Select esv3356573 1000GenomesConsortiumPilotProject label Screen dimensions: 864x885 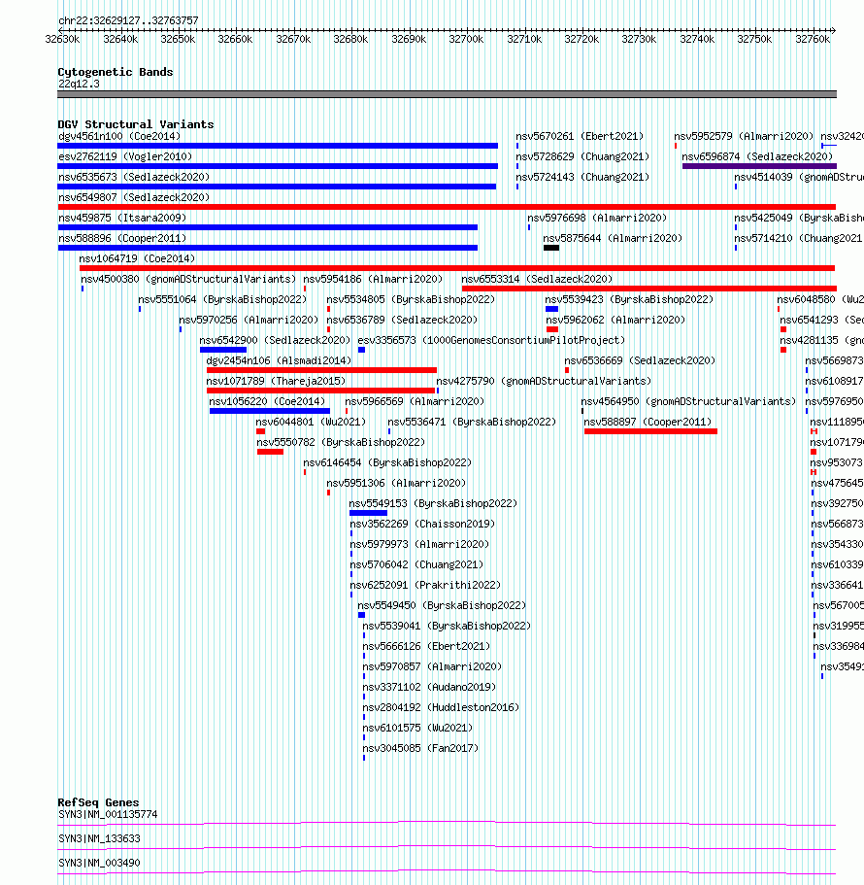click(x=491, y=340)
